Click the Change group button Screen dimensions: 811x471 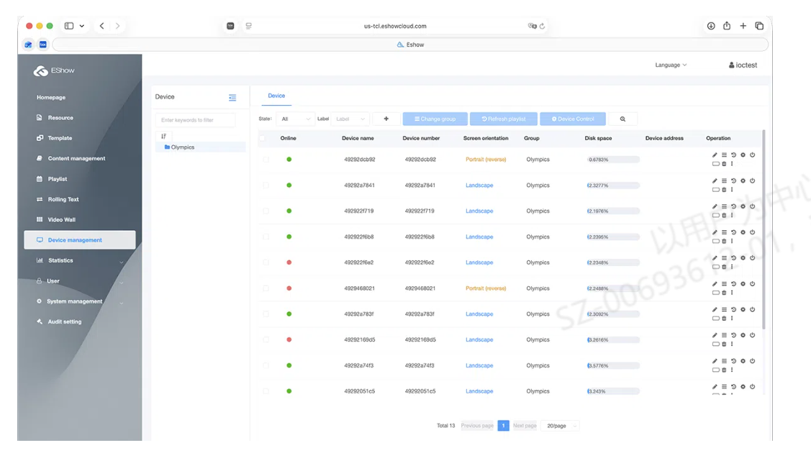pyautogui.click(x=435, y=119)
